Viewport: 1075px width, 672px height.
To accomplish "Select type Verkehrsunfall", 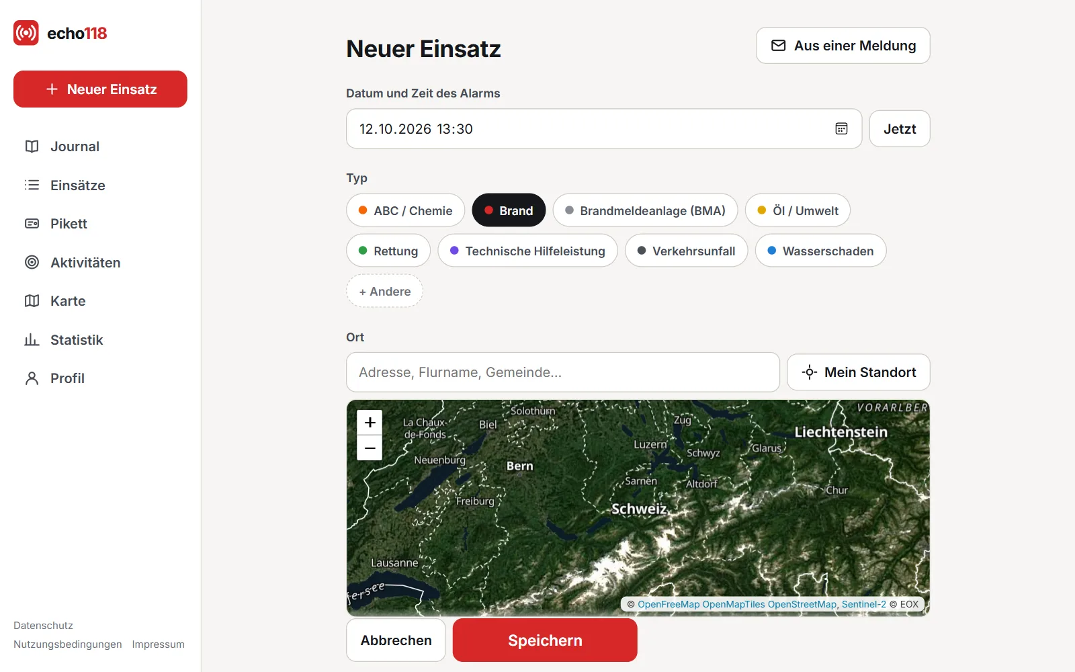I will click(x=686, y=251).
